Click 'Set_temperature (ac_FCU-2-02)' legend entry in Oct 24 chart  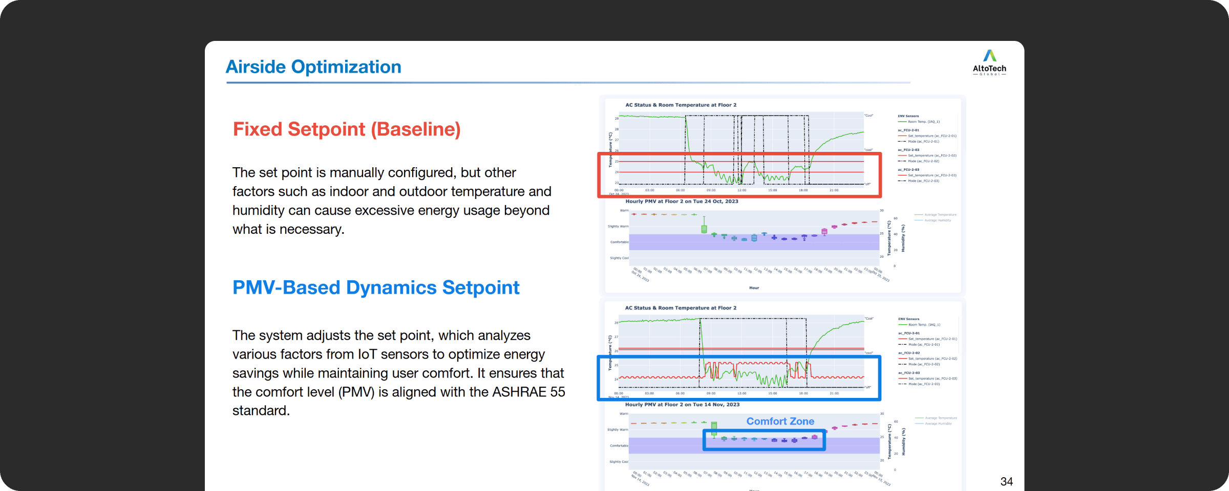pos(927,155)
